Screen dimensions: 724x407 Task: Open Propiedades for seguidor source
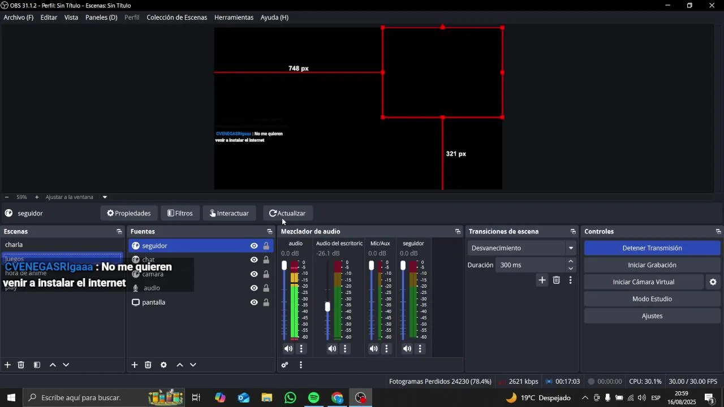(x=129, y=214)
